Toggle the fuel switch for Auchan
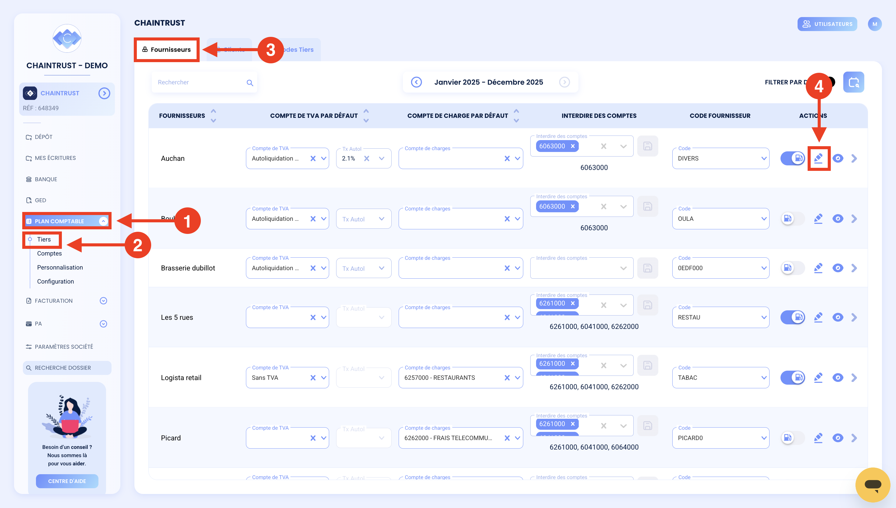The image size is (896, 508). (793, 158)
